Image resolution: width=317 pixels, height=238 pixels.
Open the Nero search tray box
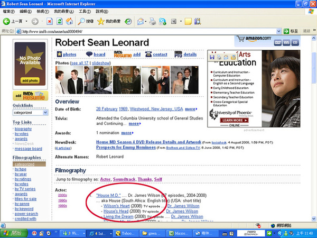click(251, 233)
